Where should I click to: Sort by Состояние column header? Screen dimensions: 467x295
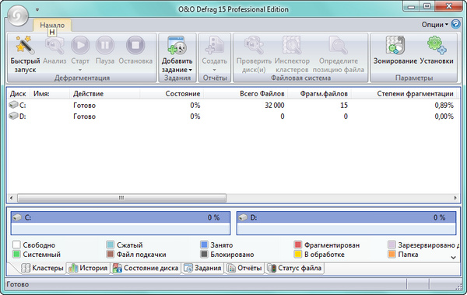(x=171, y=94)
